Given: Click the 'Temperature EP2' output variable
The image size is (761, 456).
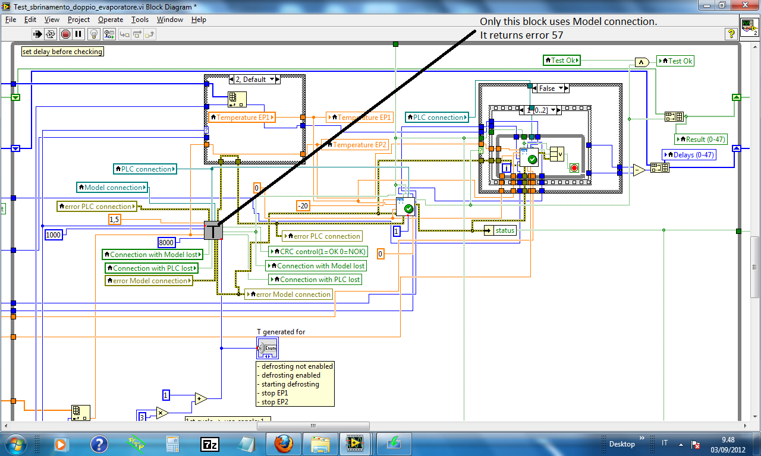Looking at the screenshot, I should [x=354, y=145].
